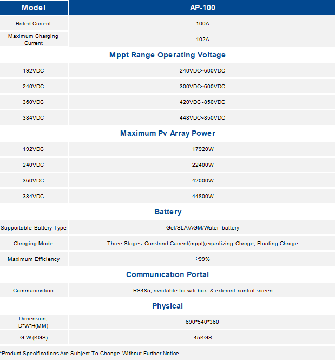Select '420VDC~850VDC' range value
The image size is (335, 360).
[x=202, y=102]
